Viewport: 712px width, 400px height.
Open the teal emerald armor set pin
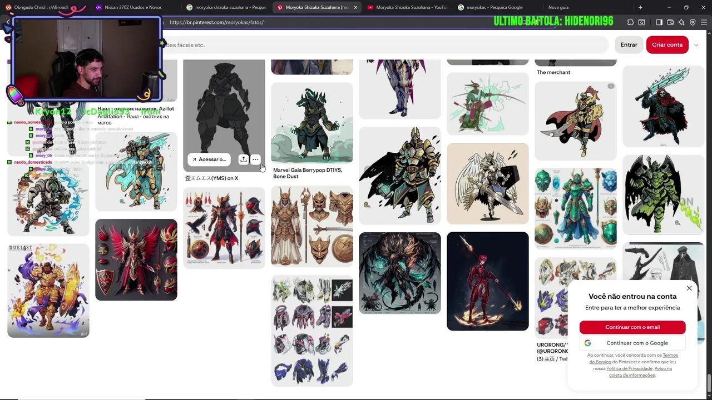click(x=575, y=208)
